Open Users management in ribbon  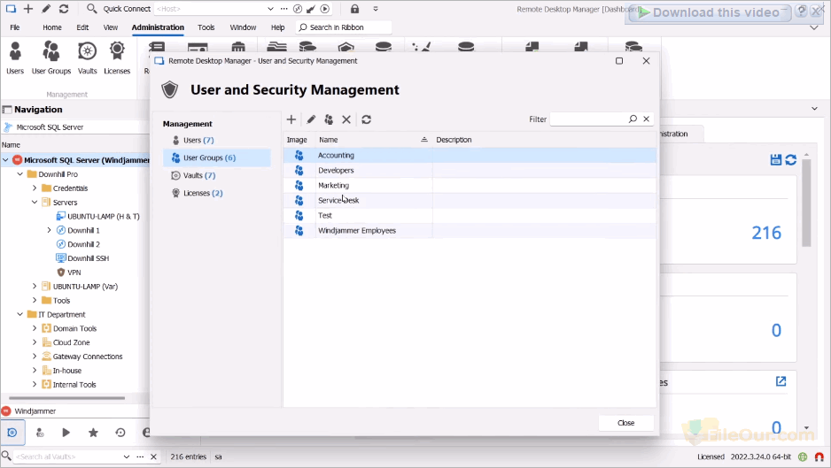point(15,58)
